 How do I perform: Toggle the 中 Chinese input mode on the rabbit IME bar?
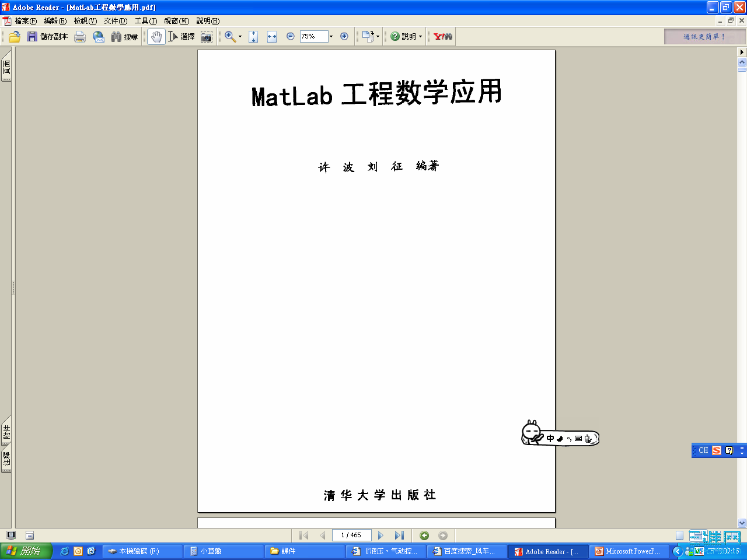(x=550, y=438)
